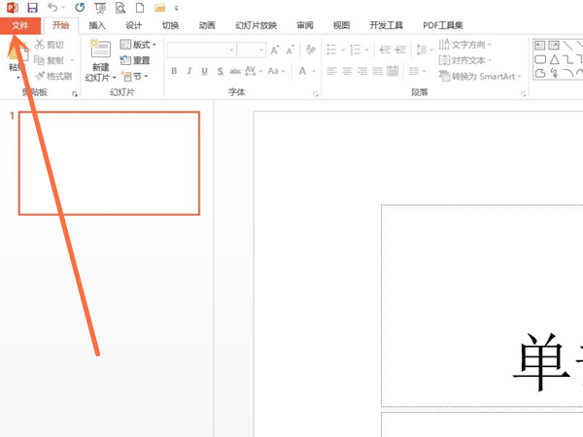The height and width of the screenshot is (437, 583).
Task: Open the 文件 (File) tab
Action: [20, 25]
